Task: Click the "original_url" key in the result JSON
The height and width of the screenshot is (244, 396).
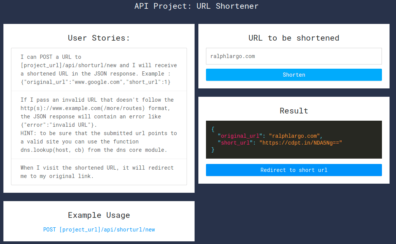Action: click(x=240, y=136)
